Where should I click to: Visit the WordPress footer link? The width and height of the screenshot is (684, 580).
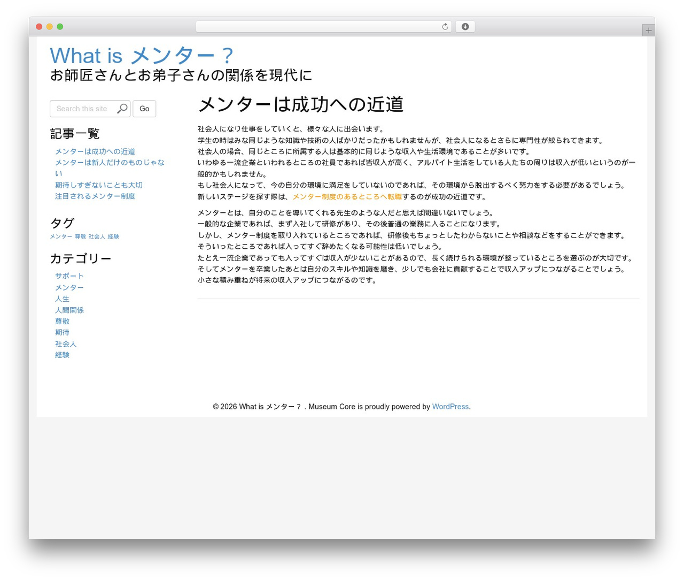pyautogui.click(x=450, y=407)
